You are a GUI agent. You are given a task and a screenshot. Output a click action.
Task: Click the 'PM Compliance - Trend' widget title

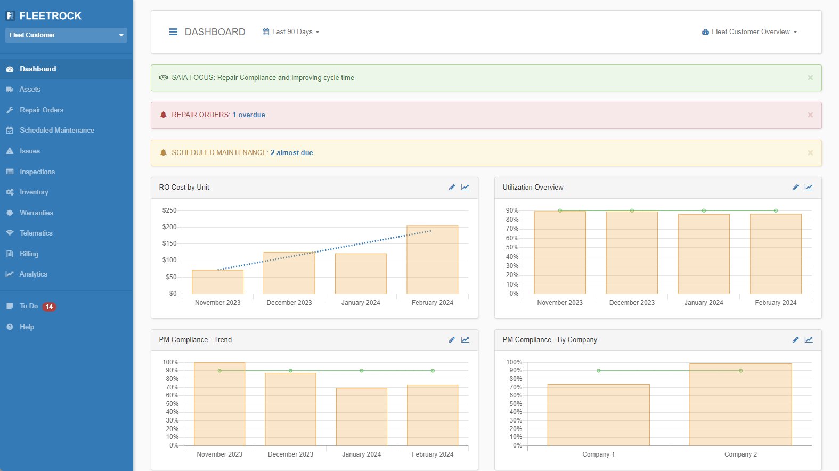coord(196,340)
